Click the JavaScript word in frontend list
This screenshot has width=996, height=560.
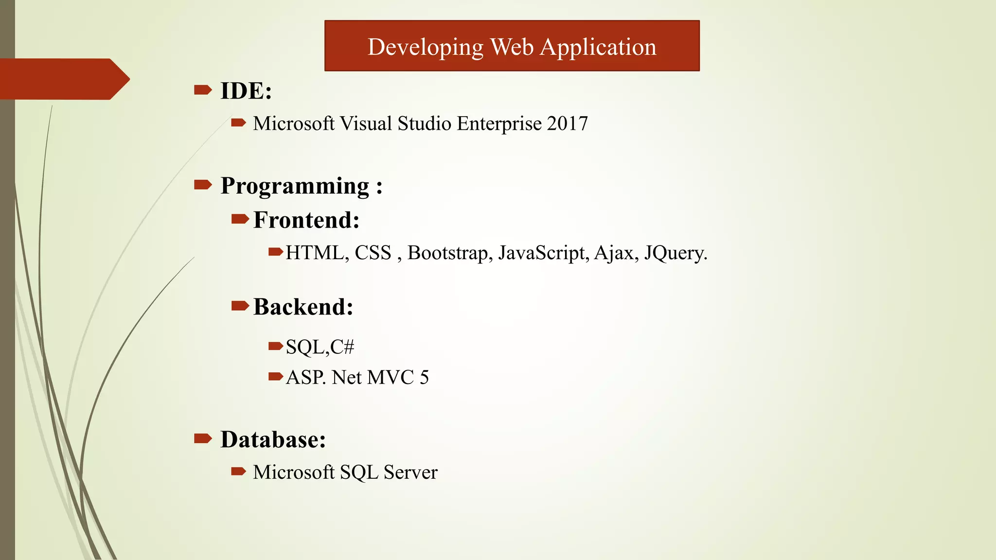543,253
